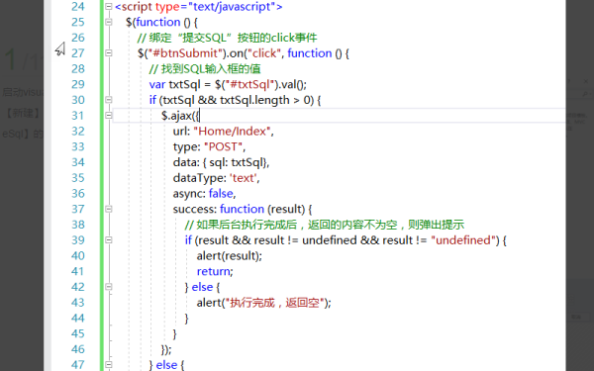
Task: Click the alert "执行完成，返回空" string
Action: point(275,303)
